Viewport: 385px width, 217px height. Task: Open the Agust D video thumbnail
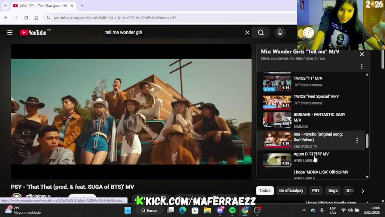[277, 159]
